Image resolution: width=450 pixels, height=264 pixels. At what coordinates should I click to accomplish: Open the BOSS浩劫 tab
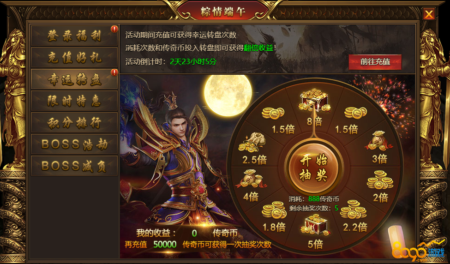(x=74, y=144)
